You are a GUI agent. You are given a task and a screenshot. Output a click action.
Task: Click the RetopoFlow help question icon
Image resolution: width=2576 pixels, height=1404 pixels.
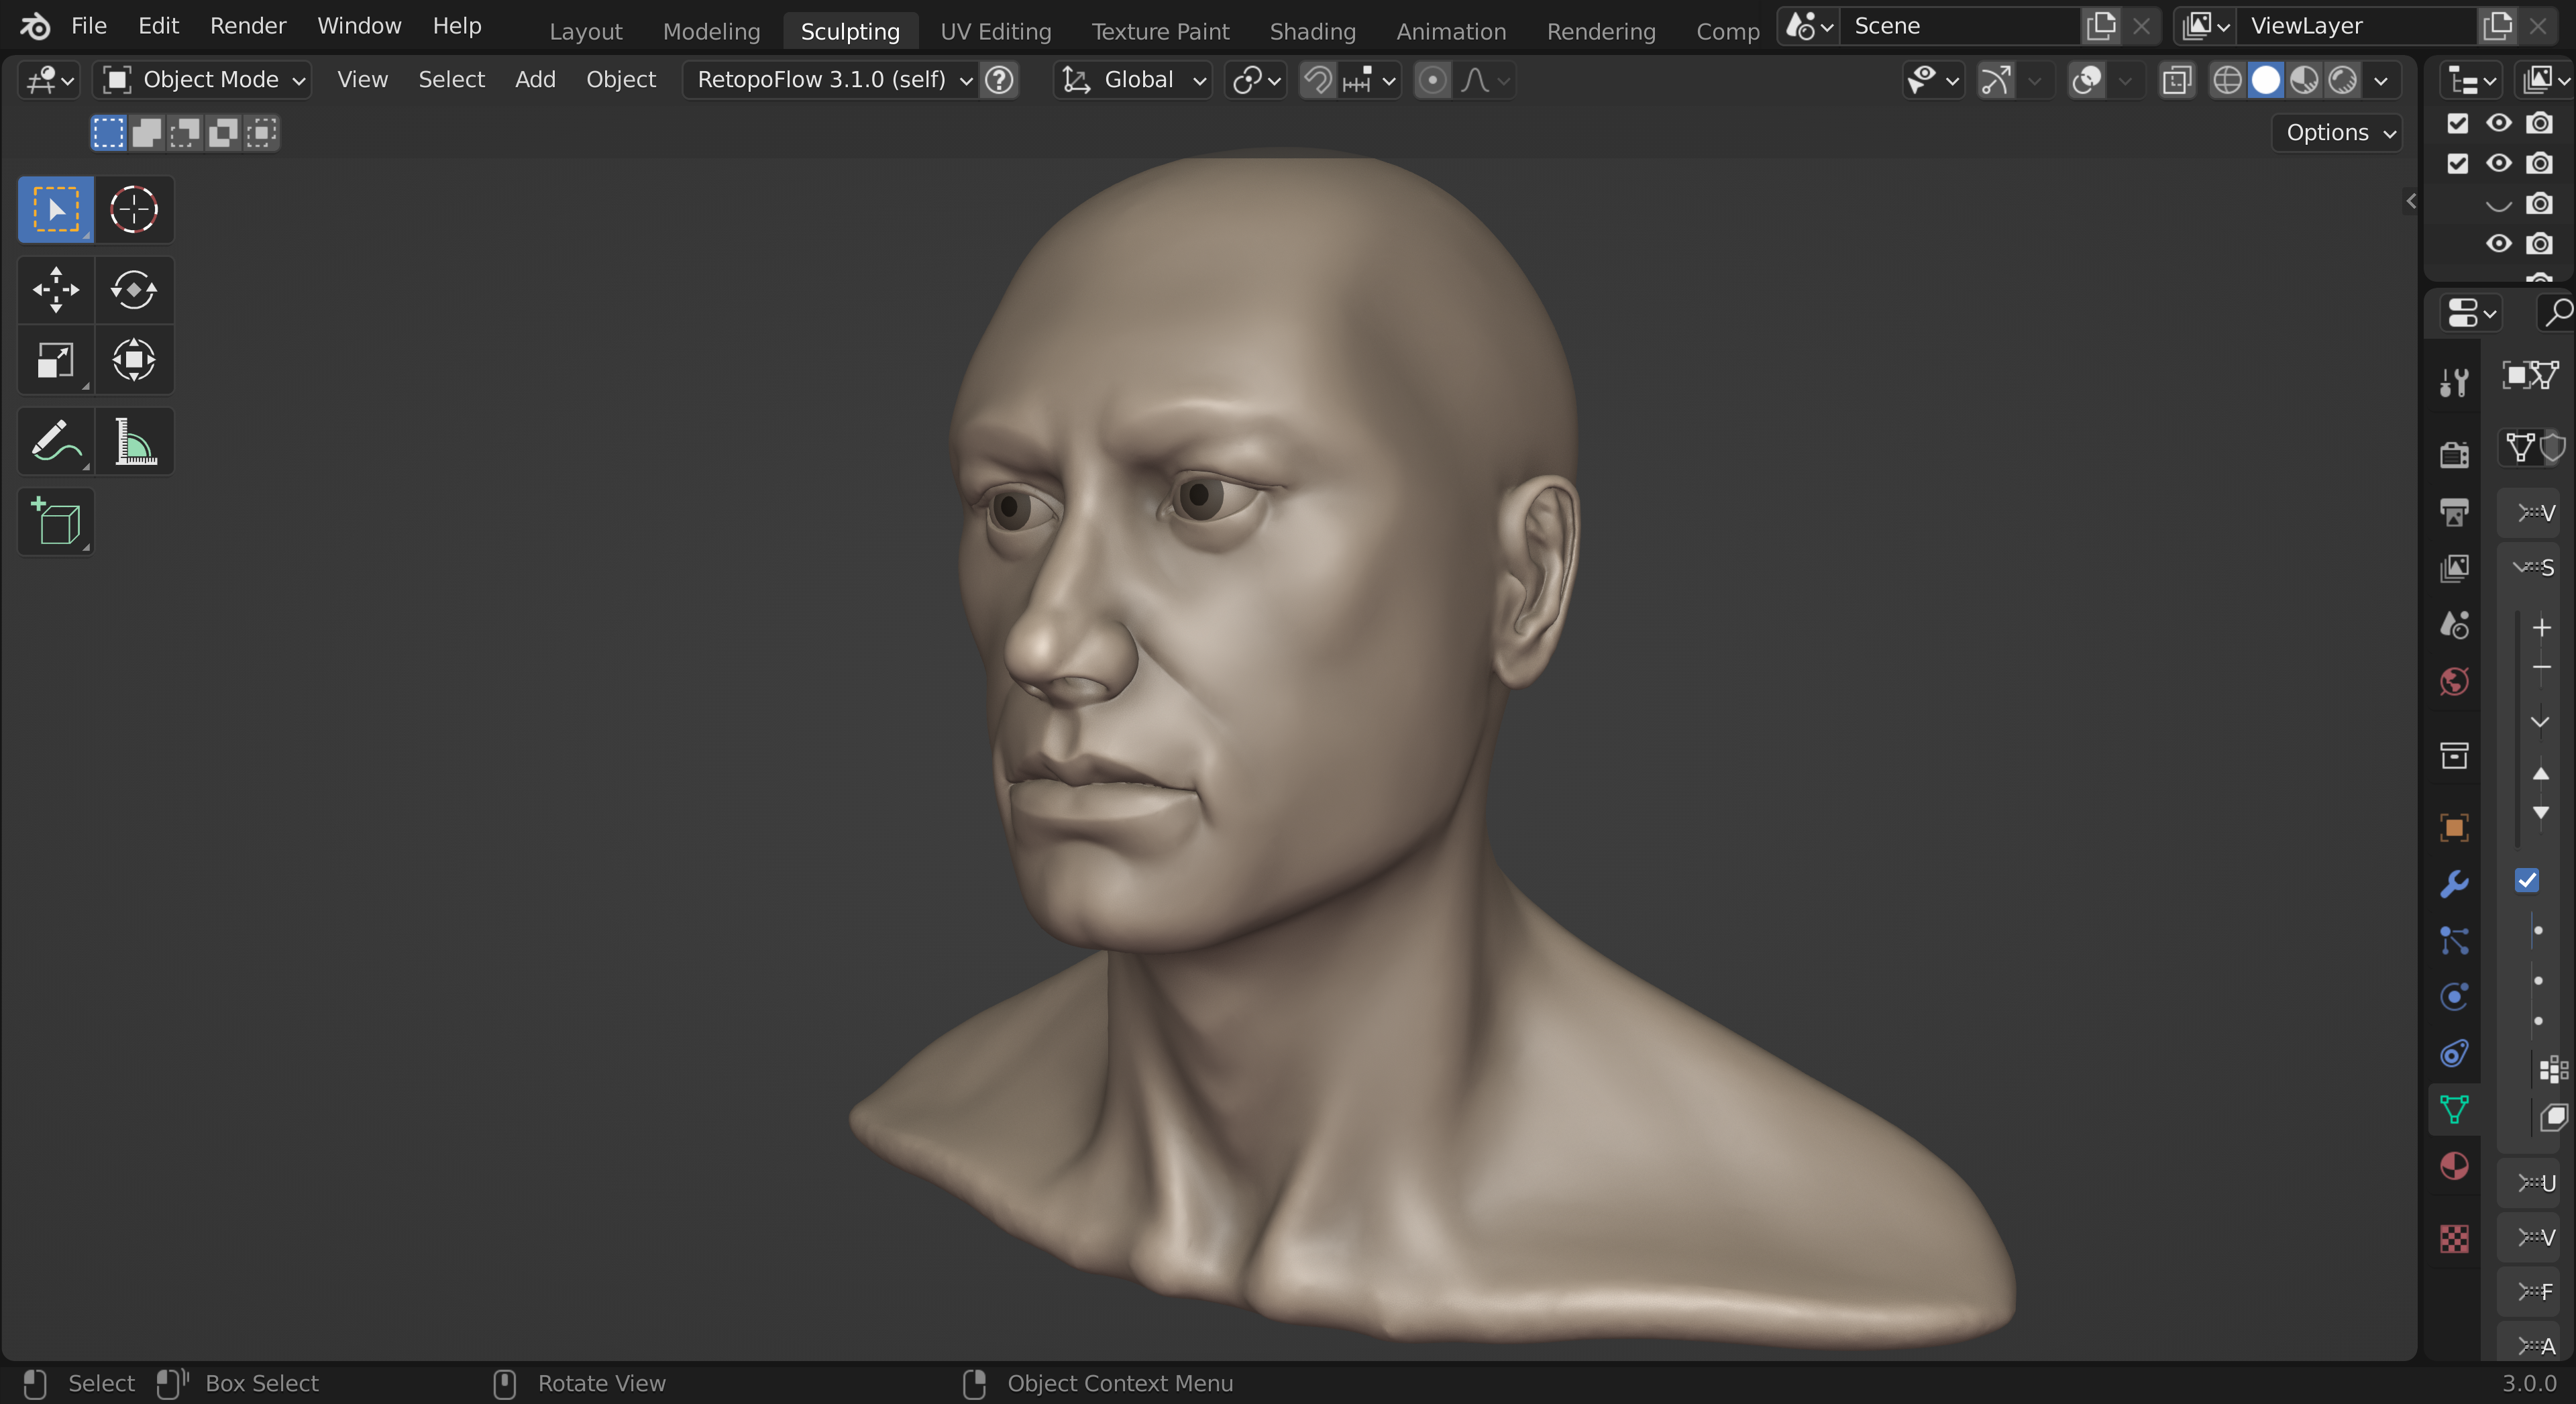[999, 80]
